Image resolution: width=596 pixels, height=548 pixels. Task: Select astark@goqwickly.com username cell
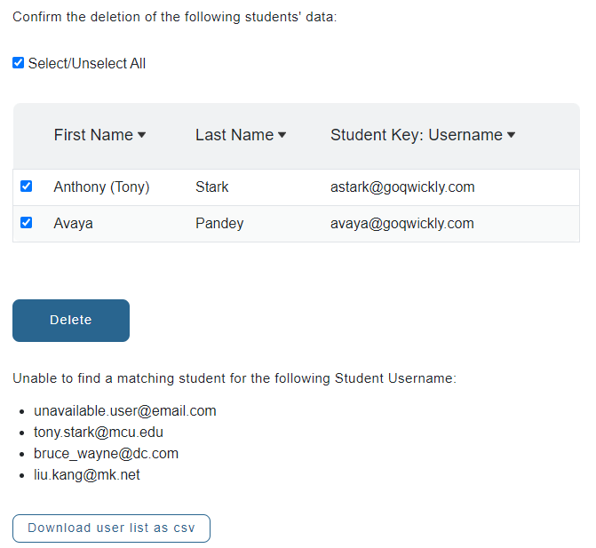pos(402,187)
